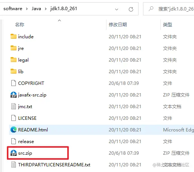Screen dimensions: 194x172
Task: Click jmc.txt type 文本文档 cell
Action: pyautogui.click(x=172, y=107)
